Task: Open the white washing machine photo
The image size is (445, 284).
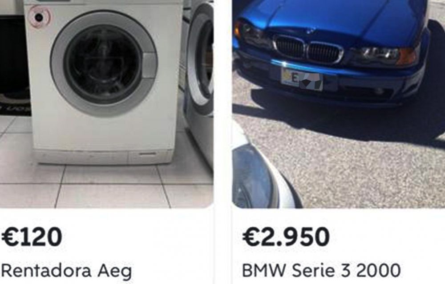Action: click(x=107, y=104)
